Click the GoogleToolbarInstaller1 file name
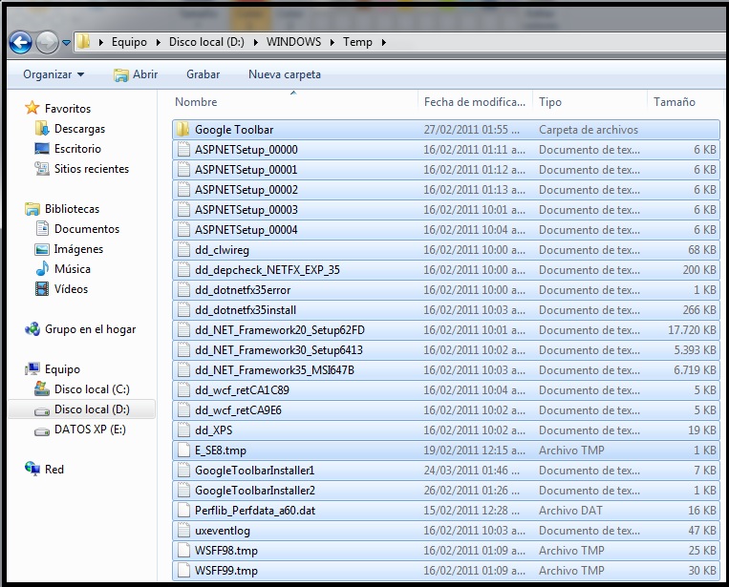 pyautogui.click(x=254, y=471)
